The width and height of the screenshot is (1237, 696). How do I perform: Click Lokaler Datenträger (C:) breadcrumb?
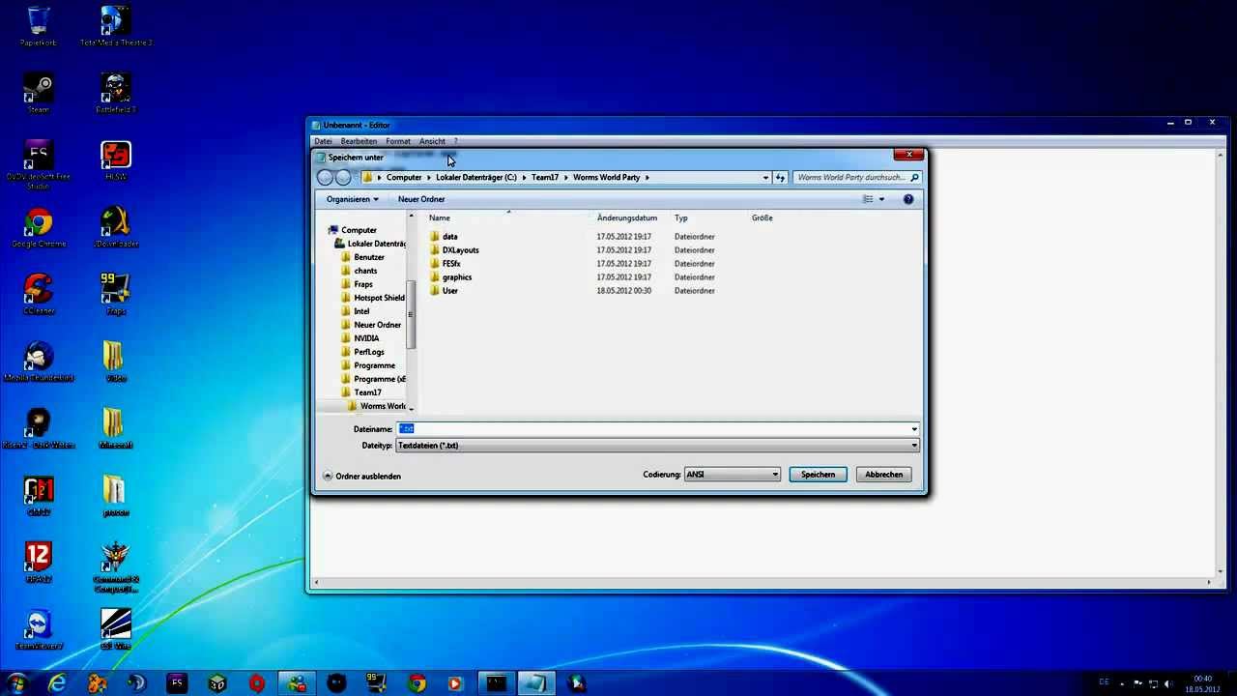coord(476,178)
